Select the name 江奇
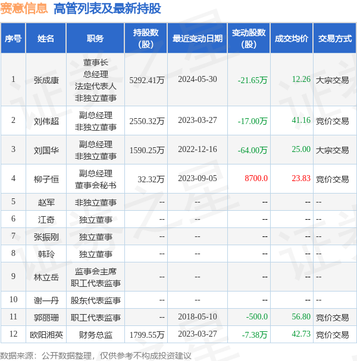The height and width of the screenshot is (361, 357). tap(46, 220)
